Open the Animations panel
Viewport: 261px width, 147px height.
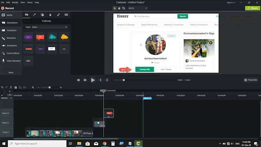pyautogui.click(x=11, y=46)
